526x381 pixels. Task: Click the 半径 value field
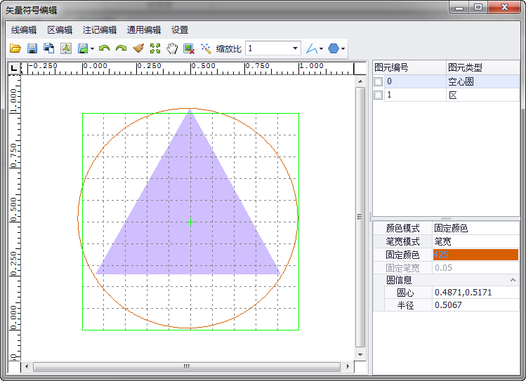475,305
